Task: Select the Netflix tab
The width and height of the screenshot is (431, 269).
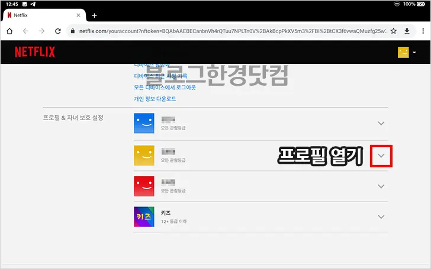Action: point(44,15)
